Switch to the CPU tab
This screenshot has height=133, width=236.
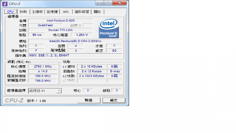coord(10,11)
